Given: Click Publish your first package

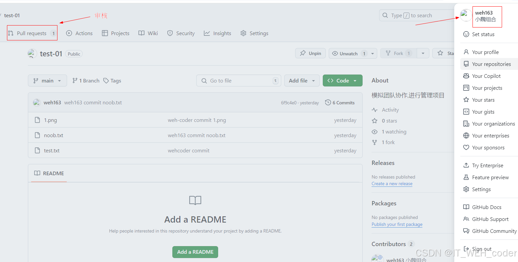Looking at the screenshot, I should tap(397, 224).
